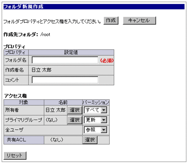Click the リセット button
Viewport: 188px width, 165px height.
click(x=15, y=156)
